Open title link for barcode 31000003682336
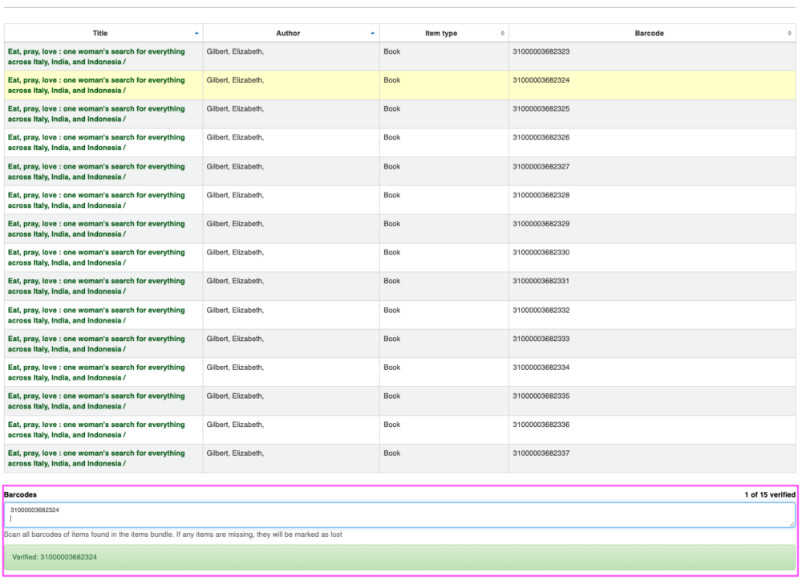Screen dimensions: 802x581 click(96, 430)
